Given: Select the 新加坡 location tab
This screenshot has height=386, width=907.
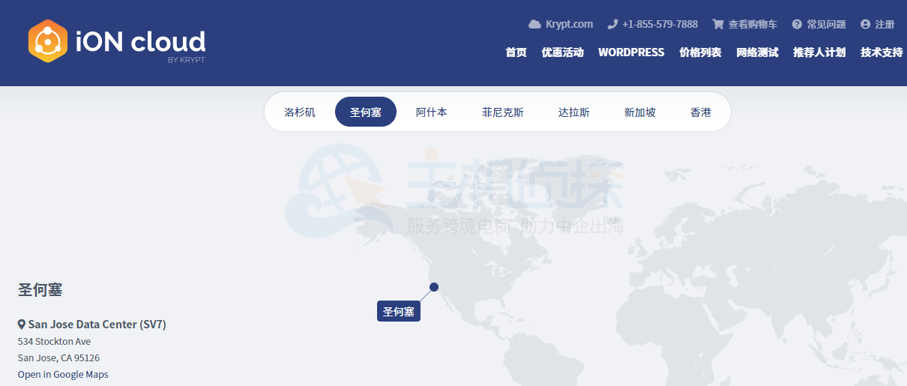Looking at the screenshot, I should (640, 112).
